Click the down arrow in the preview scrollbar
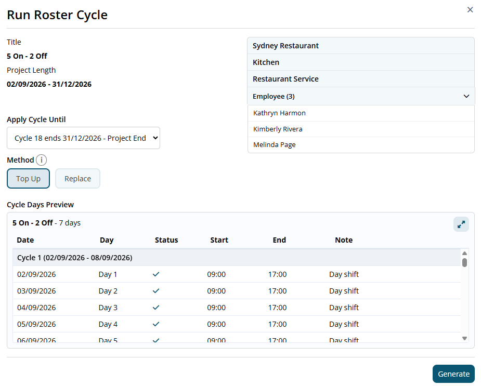The width and height of the screenshot is (481, 386). coord(464,339)
